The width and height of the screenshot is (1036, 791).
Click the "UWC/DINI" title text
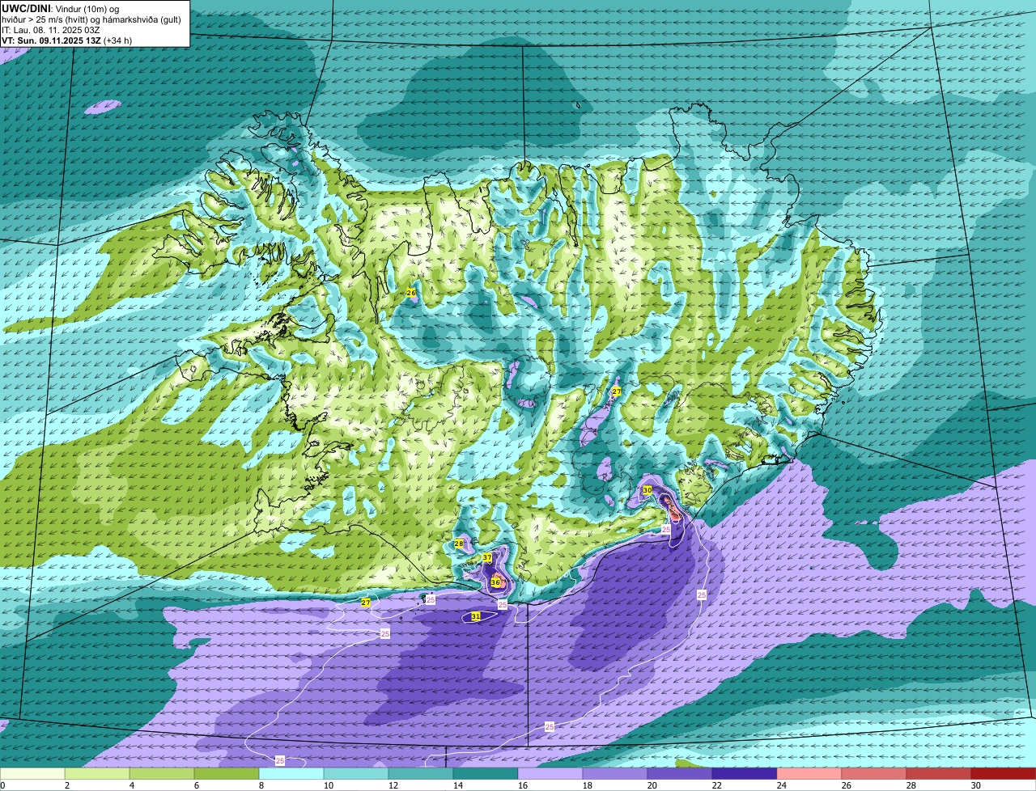pyautogui.click(x=25, y=8)
